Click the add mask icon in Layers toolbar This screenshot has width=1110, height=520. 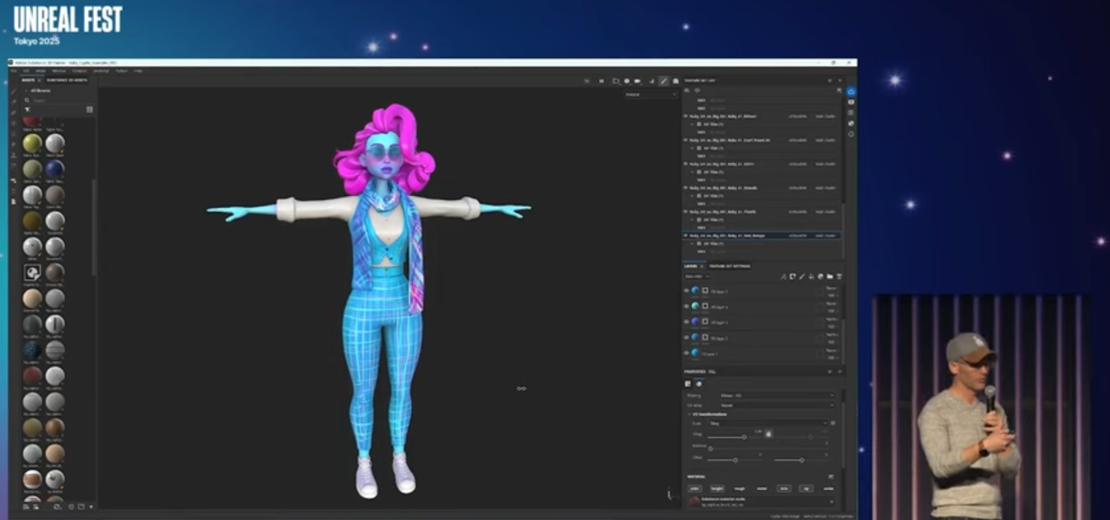tap(792, 276)
